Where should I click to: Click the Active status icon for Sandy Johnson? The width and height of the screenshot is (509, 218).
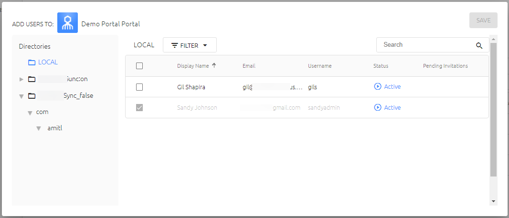click(x=378, y=107)
